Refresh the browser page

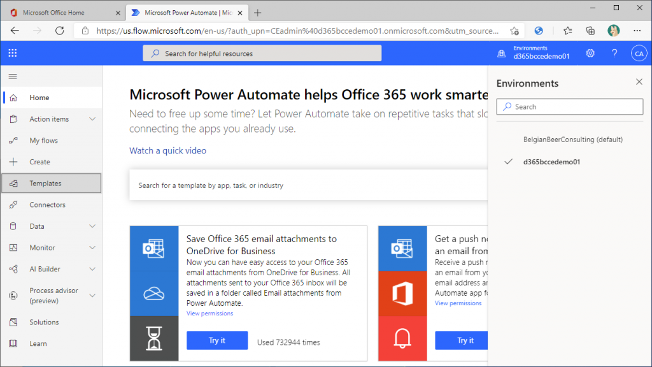click(60, 31)
